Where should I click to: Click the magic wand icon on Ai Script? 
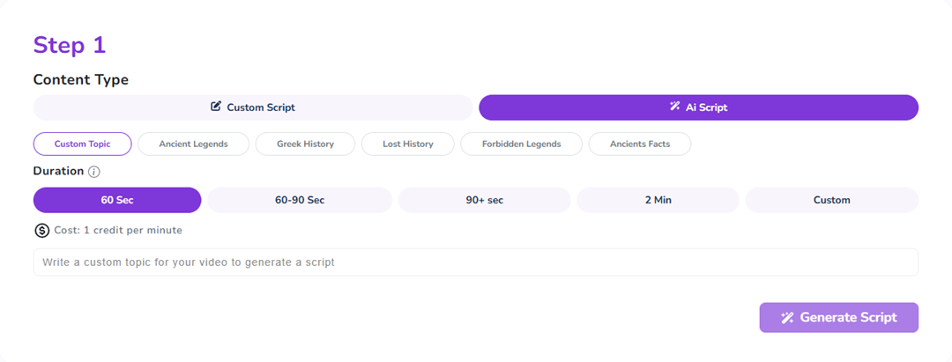pos(674,107)
